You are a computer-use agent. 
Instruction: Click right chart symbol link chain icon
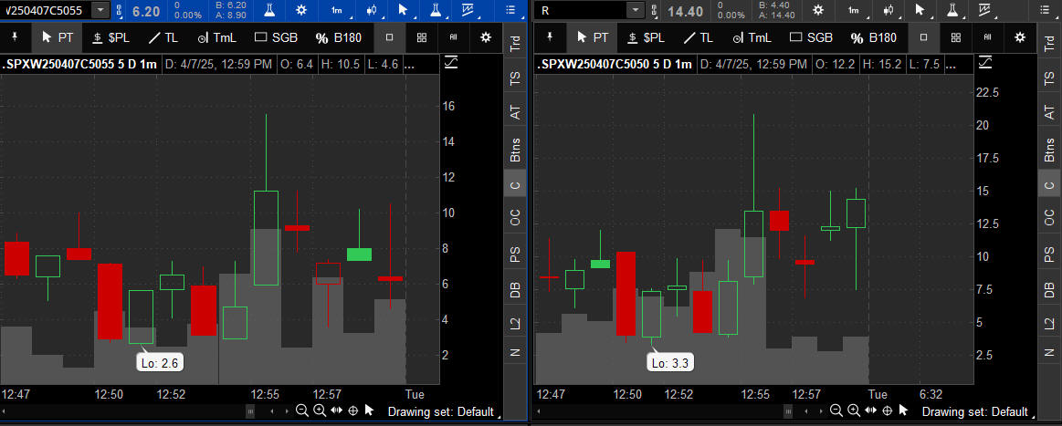655,10
